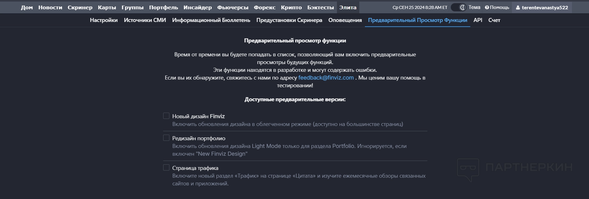Screen dimensions: 589x199
Task: Switch to the Оповещения tab
Action: pyautogui.click(x=345, y=20)
